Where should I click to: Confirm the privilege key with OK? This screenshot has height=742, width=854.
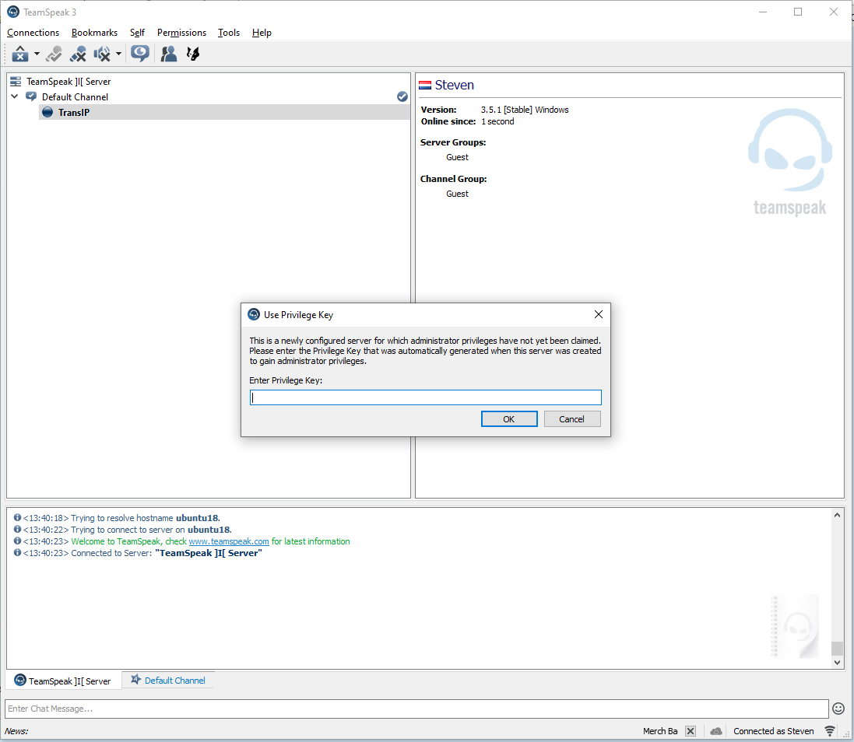(508, 419)
